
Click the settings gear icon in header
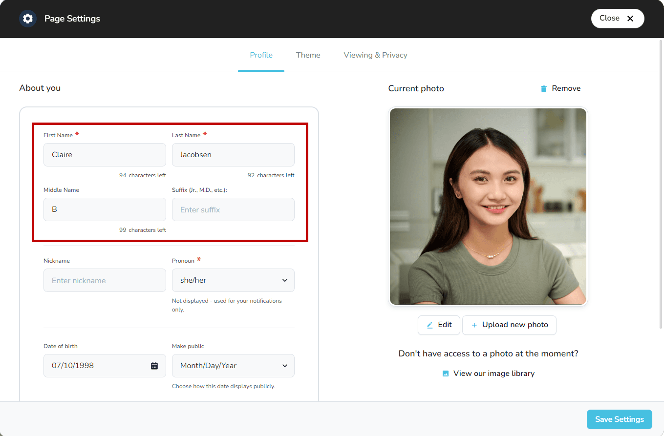click(x=28, y=18)
